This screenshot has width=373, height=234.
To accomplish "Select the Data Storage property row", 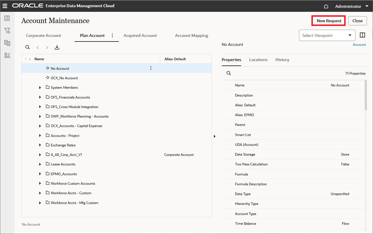I will [293, 154].
